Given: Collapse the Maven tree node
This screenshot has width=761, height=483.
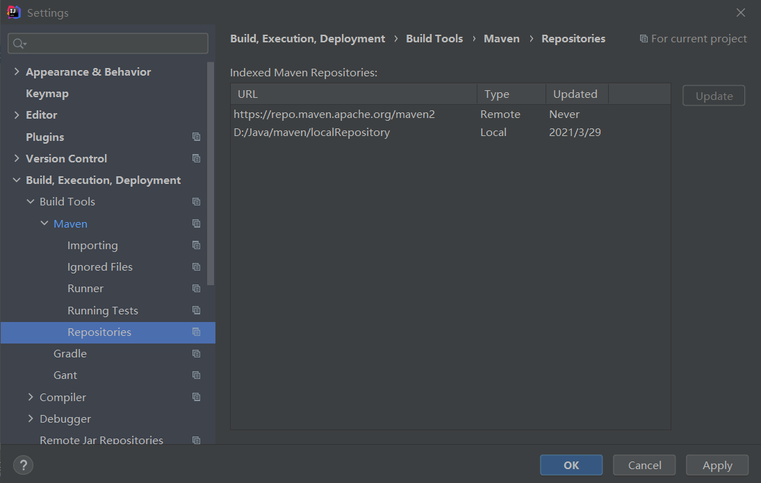Looking at the screenshot, I should [x=44, y=224].
